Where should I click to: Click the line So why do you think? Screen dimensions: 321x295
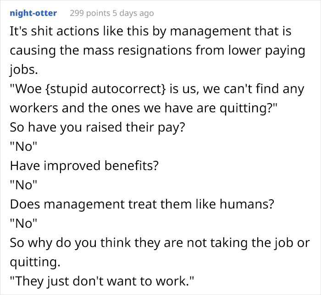(x=160, y=243)
